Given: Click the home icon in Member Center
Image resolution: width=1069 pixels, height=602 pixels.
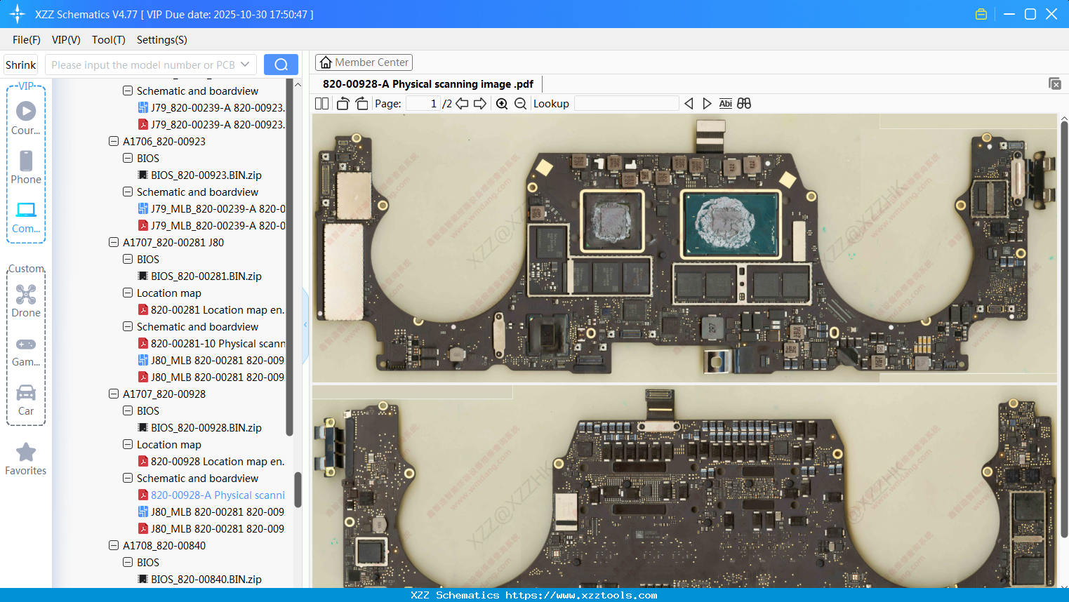Looking at the screenshot, I should point(326,62).
